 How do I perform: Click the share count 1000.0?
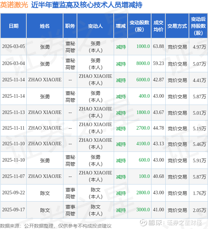143,47
